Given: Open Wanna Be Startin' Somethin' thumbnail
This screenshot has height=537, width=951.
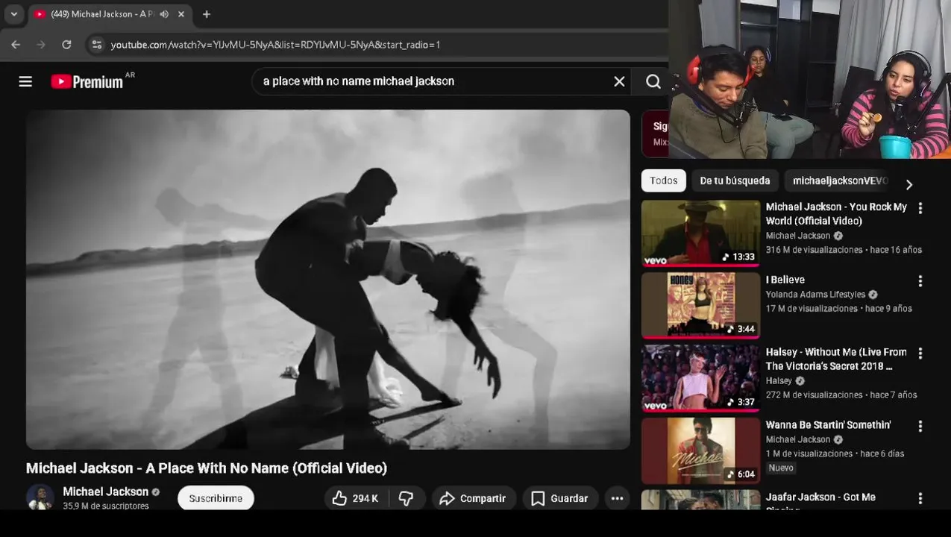Looking at the screenshot, I should click(700, 450).
